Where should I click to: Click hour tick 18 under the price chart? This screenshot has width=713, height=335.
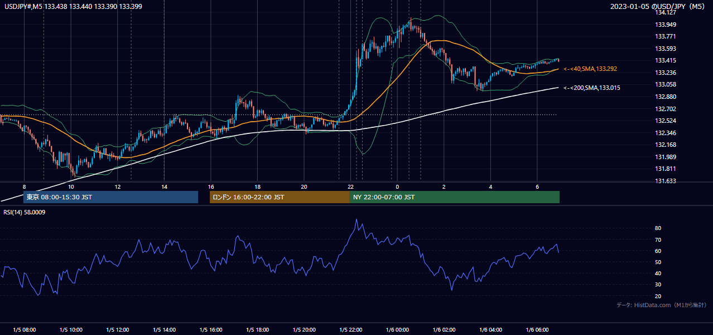point(257,186)
